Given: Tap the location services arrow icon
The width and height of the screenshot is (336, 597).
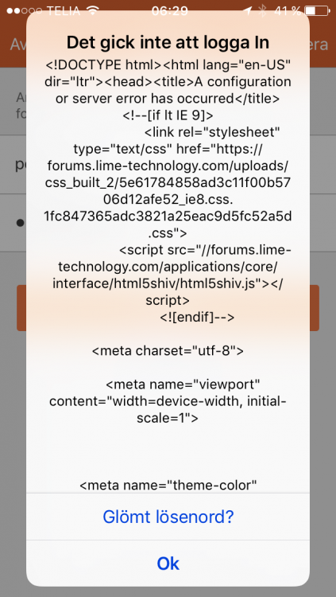Looking at the screenshot, I should [249, 10].
